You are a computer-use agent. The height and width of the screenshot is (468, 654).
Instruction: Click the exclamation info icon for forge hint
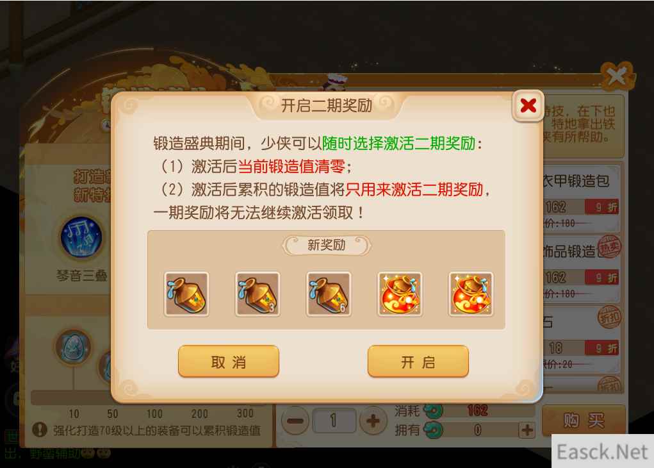(x=39, y=430)
